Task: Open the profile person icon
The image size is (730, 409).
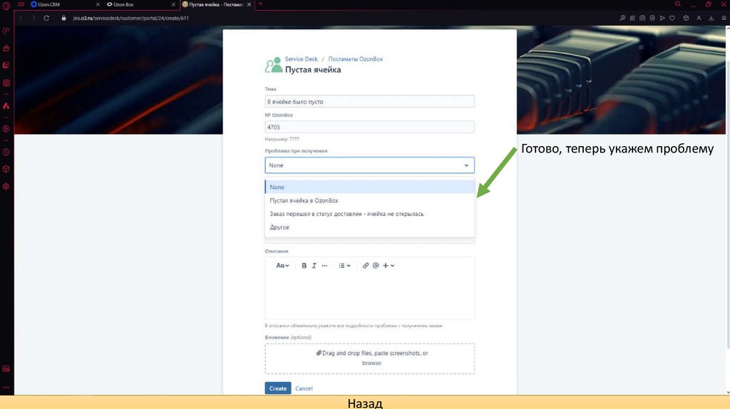Action: tap(699, 18)
